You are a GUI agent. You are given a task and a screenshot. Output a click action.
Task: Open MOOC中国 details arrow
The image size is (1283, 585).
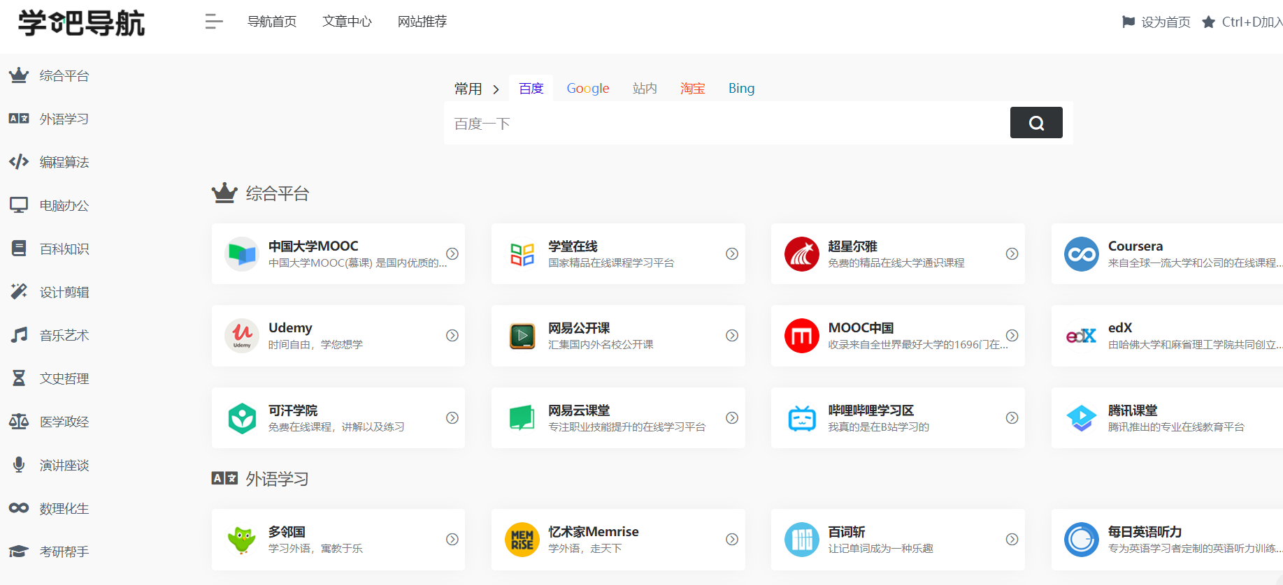click(1012, 335)
